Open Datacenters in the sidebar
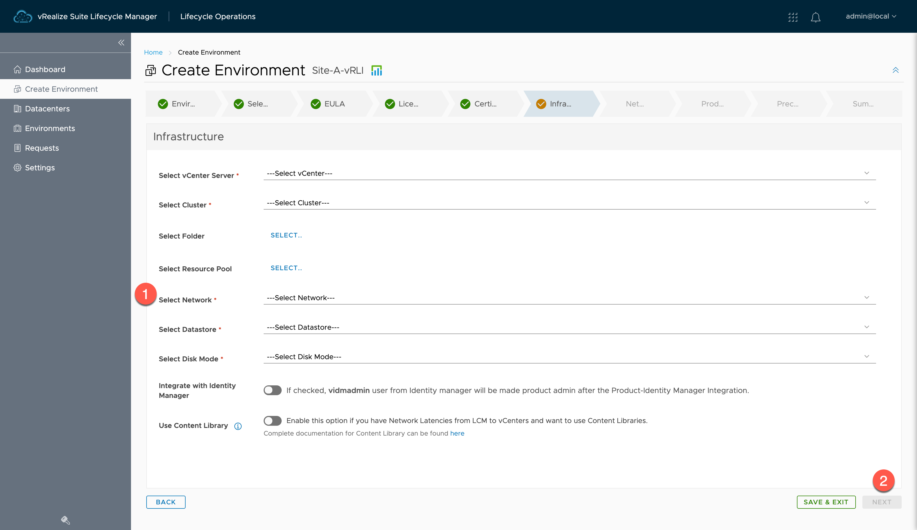 [x=65, y=108]
